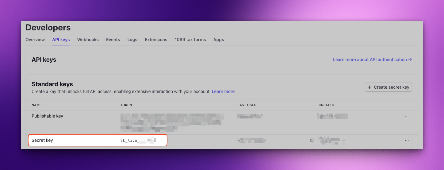Open more options for Secret key

click(407, 140)
